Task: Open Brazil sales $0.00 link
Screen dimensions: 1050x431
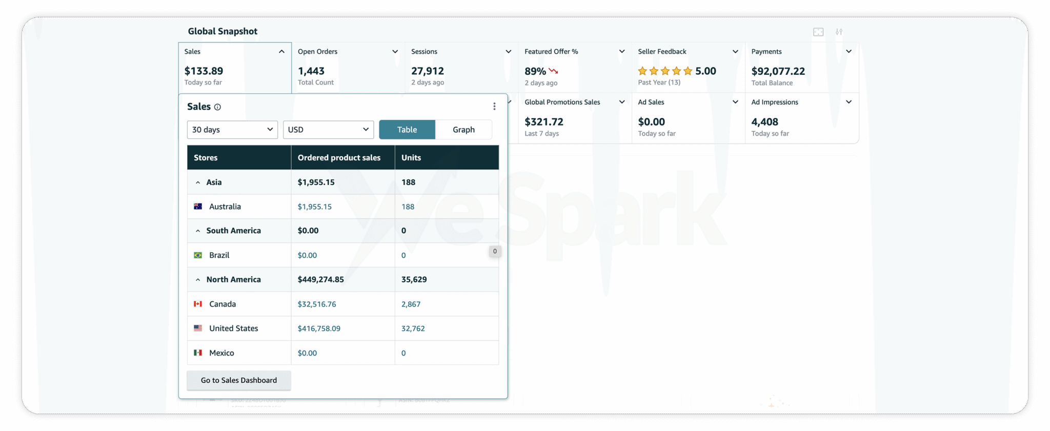Action: click(x=307, y=255)
